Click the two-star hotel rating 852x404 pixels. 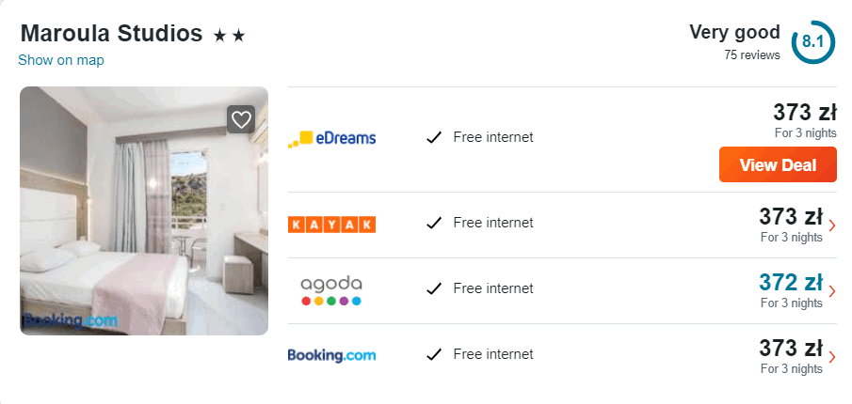click(x=229, y=36)
